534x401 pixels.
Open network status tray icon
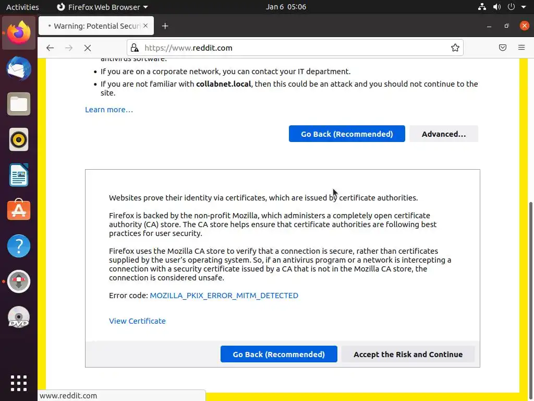pyautogui.click(x=482, y=7)
